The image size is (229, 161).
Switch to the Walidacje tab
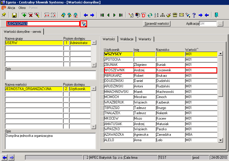[x=127, y=39]
